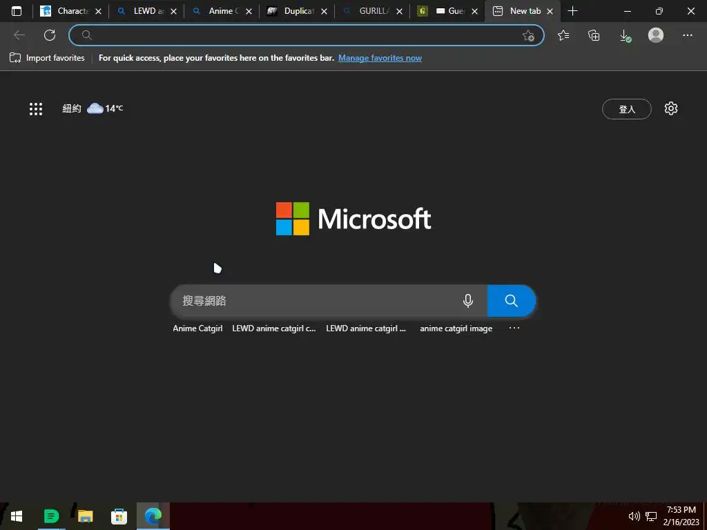Open the Favorites list icon

[563, 35]
